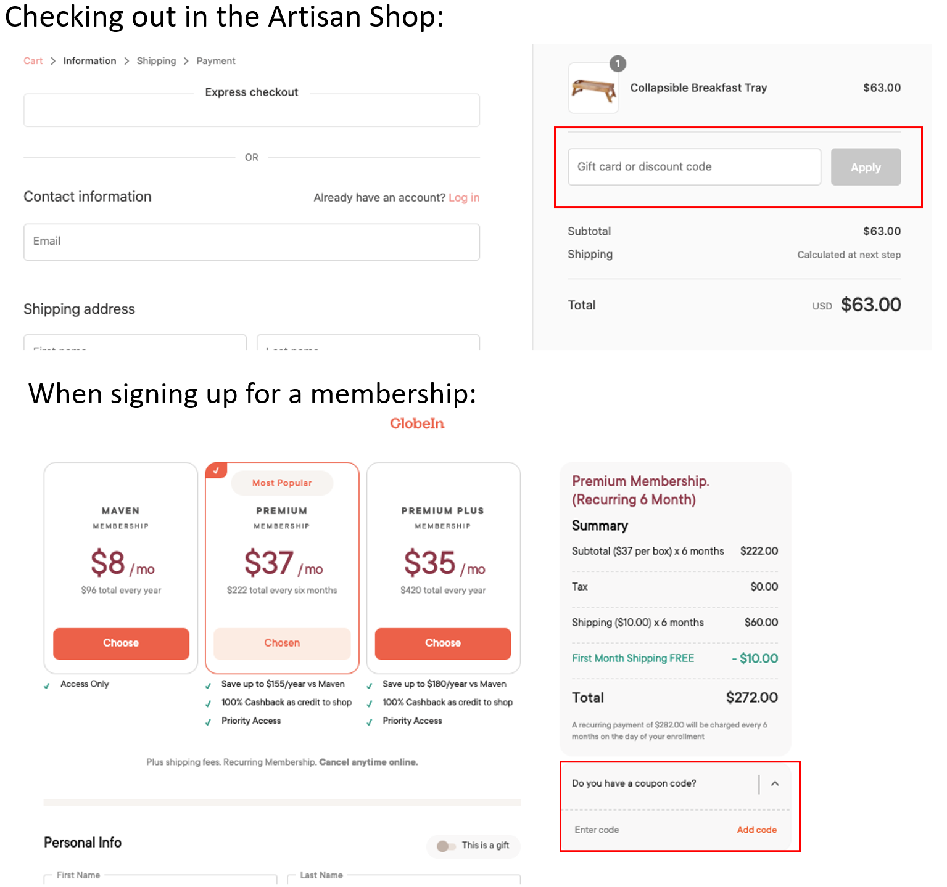This screenshot has width=947, height=887.
Task: Open the Cart breadcrumb link
Action: 33,61
